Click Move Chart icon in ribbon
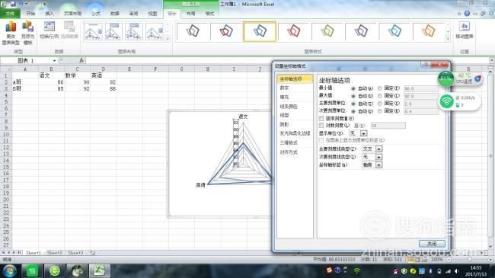This screenshot has height=278, width=495. [465, 30]
